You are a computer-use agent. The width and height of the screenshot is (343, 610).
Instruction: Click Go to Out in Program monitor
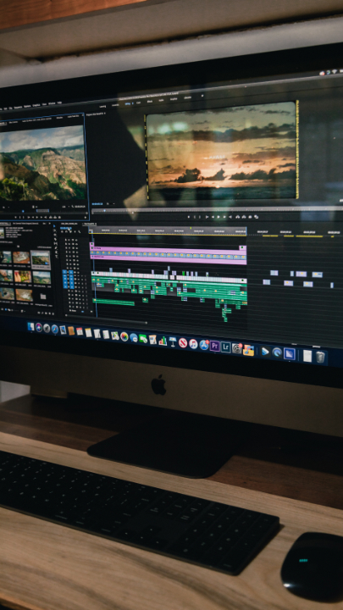pyautogui.click(x=230, y=217)
